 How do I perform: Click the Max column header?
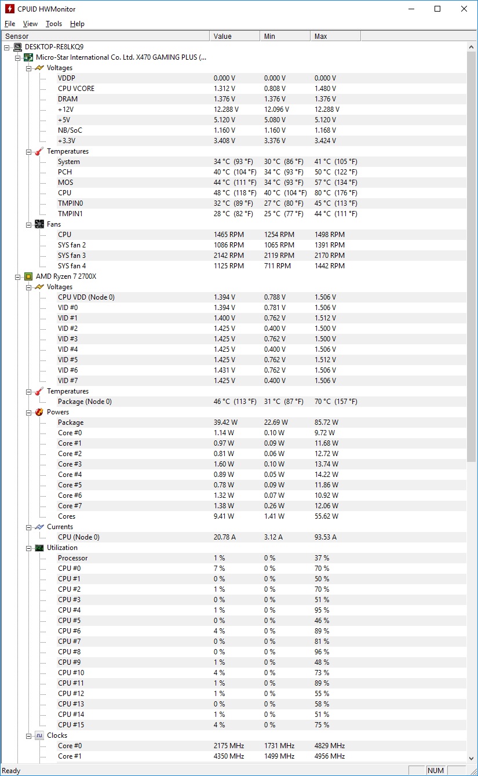(335, 36)
